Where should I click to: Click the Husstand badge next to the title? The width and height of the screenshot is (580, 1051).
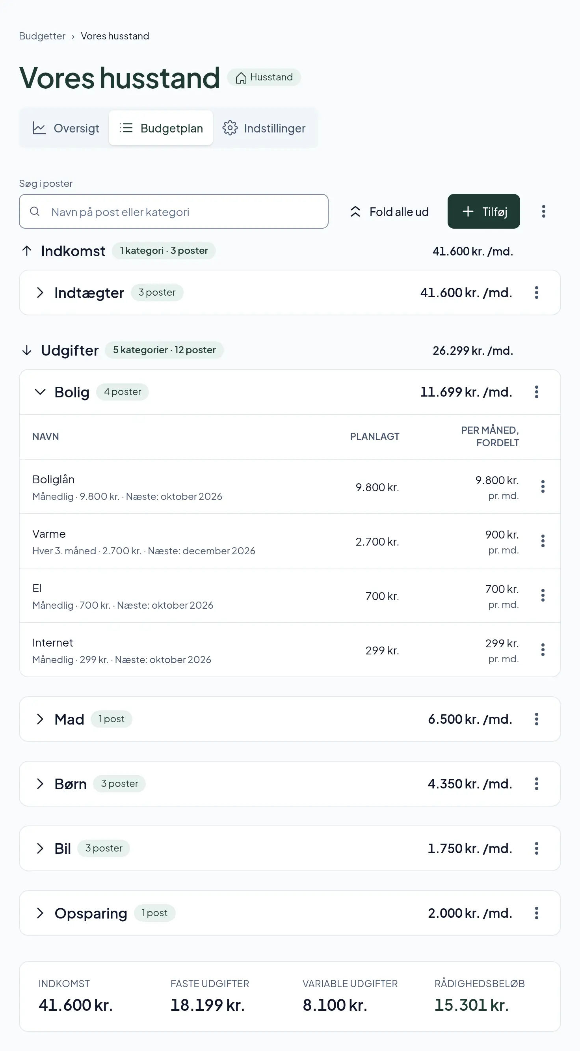[264, 78]
